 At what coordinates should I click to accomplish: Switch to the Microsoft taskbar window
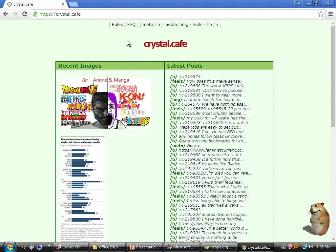(181, 247)
